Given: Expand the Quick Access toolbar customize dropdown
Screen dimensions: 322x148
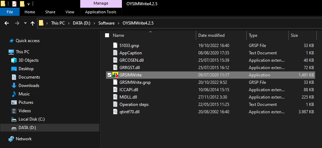Looking at the screenshot, I should (28, 4).
